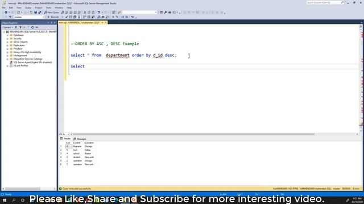Click the 'Query executed successfully' status text

pyautogui.click(x=77, y=189)
